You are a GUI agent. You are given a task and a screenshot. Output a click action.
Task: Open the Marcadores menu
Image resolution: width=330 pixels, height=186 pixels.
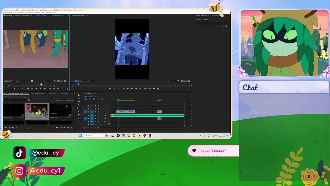click(30, 12)
